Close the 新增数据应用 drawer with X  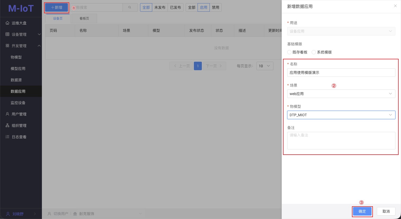point(395,6)
